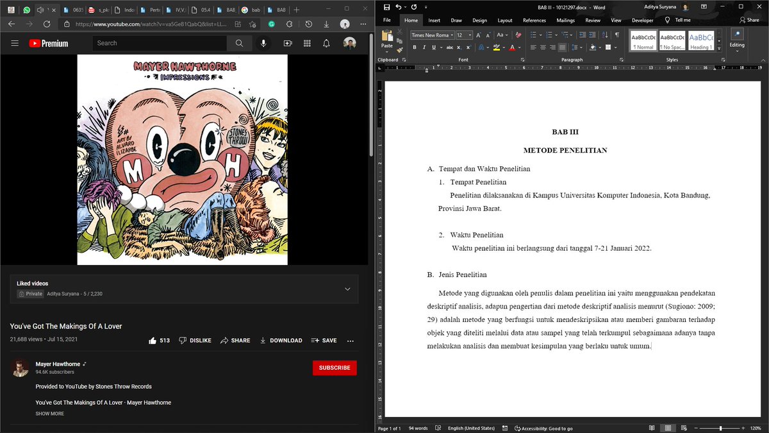Align text right in Word

click(x=552, y=47)
